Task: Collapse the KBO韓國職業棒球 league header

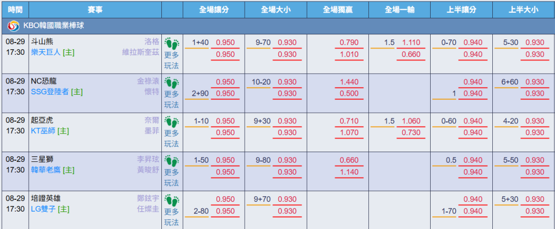Action: 277,26
